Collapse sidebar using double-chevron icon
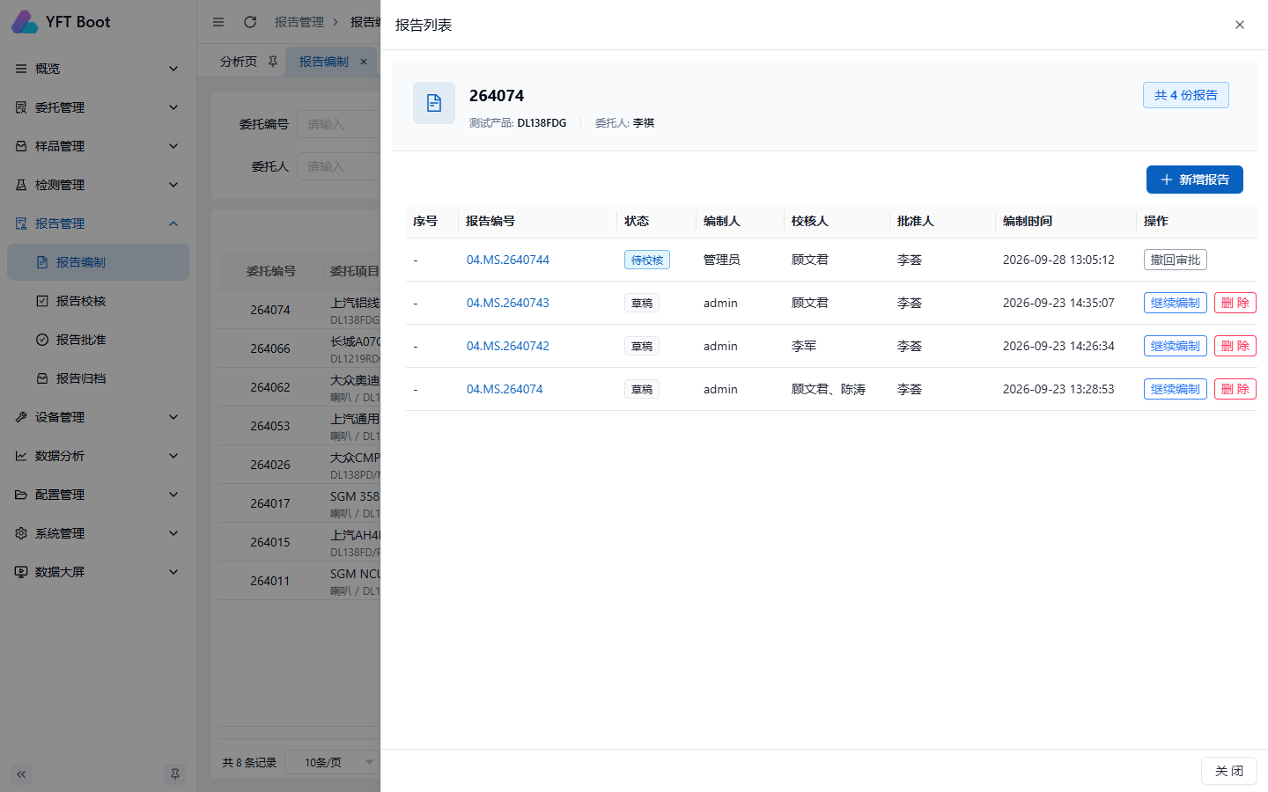The image size is (1268, 792). pos(21,774)
